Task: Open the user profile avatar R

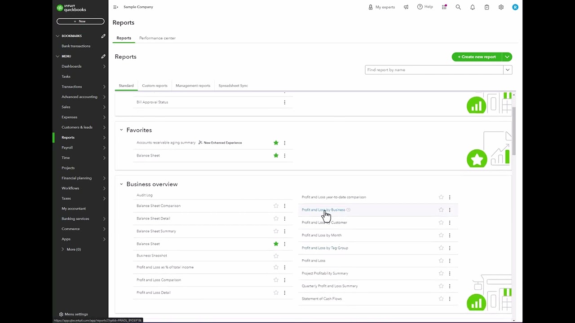Action: click(515, 7)
